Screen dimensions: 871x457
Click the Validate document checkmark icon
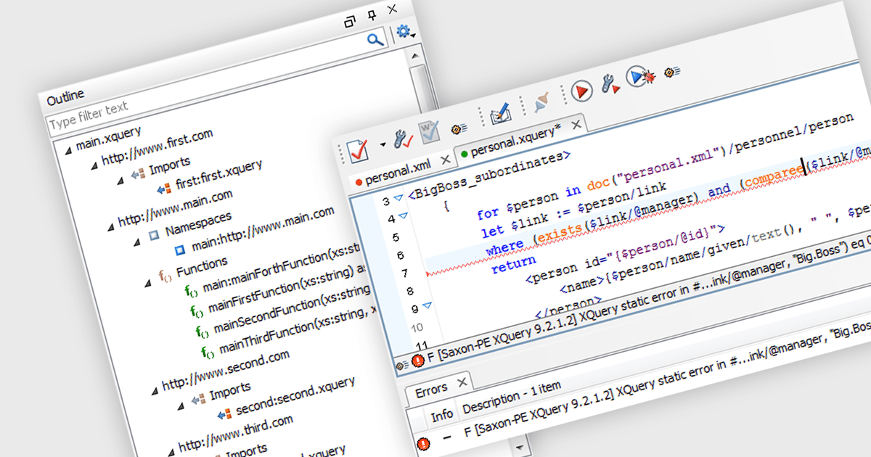coord(358,151)
